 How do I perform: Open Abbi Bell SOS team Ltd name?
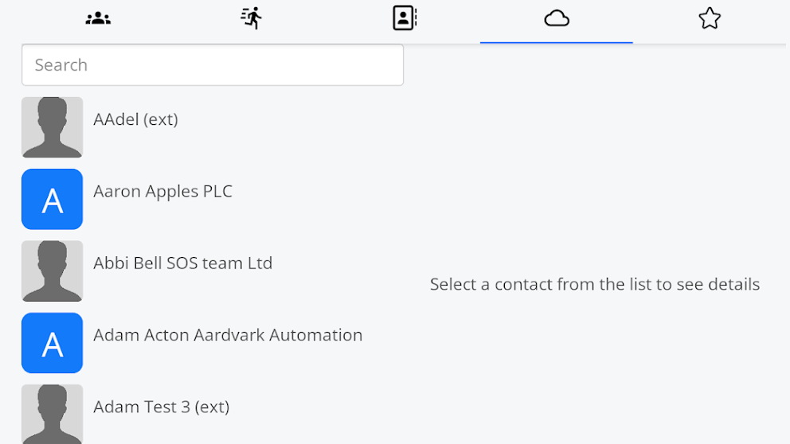point(182,263)
